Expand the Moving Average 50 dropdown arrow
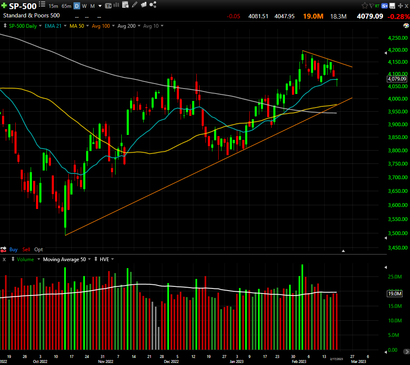410x365 pixels. 89,259
